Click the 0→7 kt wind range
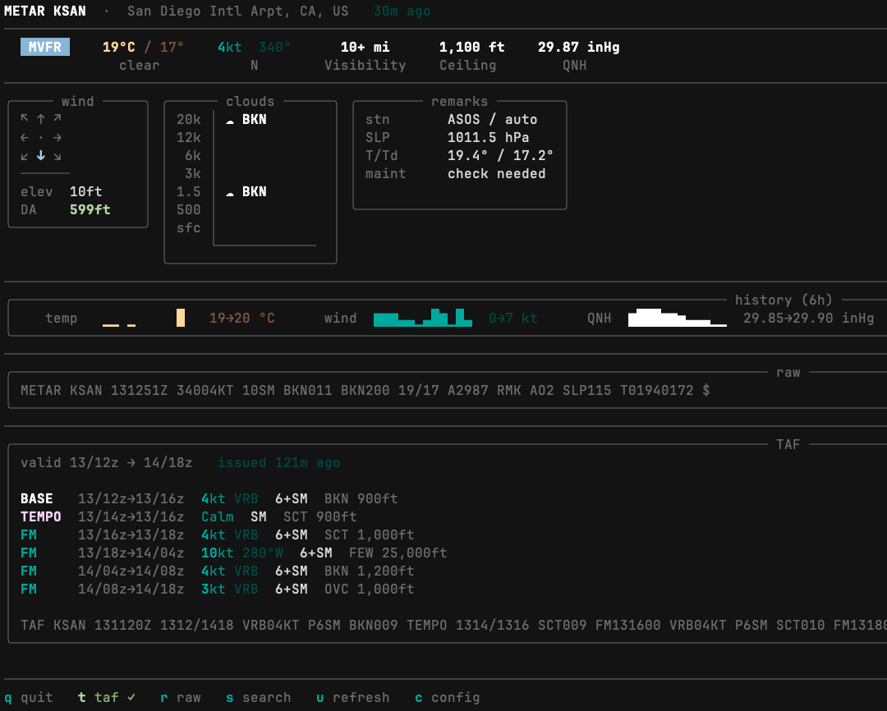The height and width of the screenshot is (711, 887). point(512,318)
